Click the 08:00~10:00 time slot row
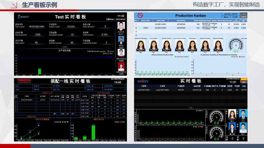This screenshot has height=148, width=264. coord(103,100)
